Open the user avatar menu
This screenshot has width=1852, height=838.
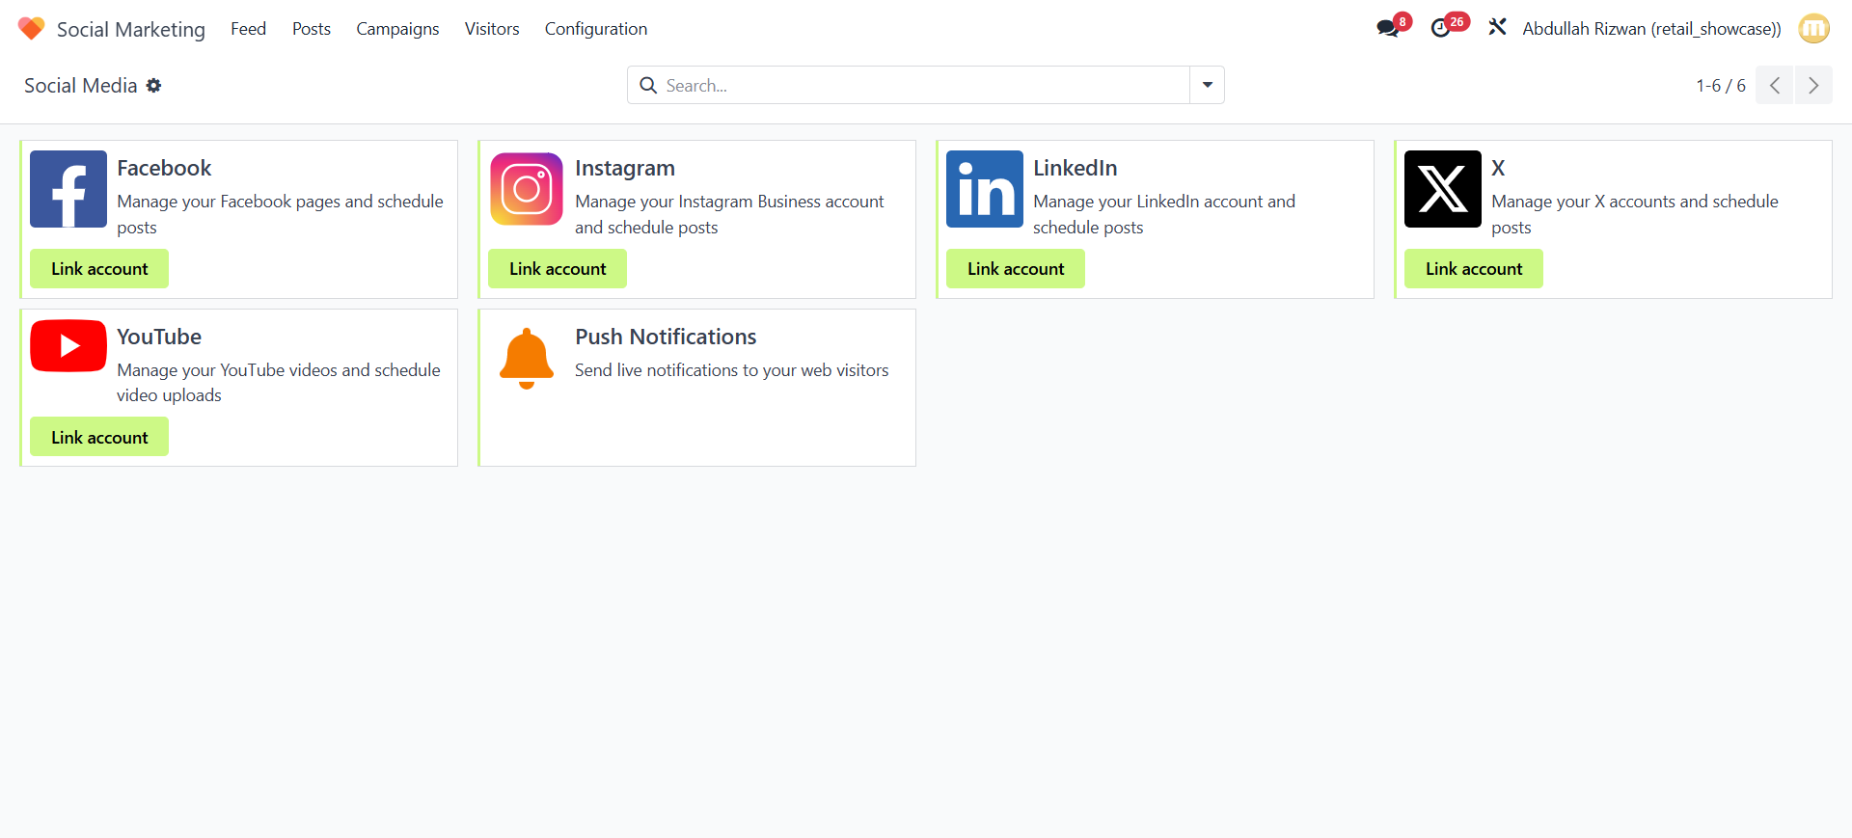tap(1813, 29)
